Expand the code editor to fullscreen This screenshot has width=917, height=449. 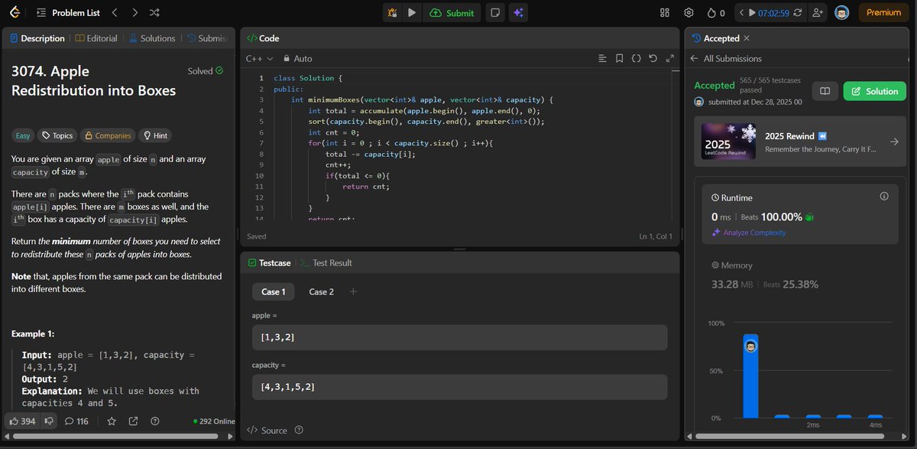coord(670,58)
